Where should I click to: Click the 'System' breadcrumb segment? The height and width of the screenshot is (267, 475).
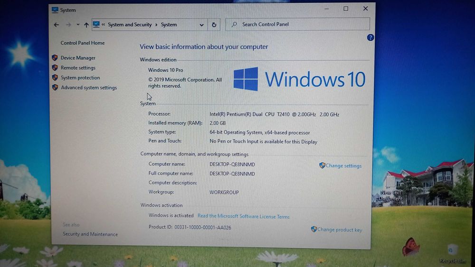(169, 25)
